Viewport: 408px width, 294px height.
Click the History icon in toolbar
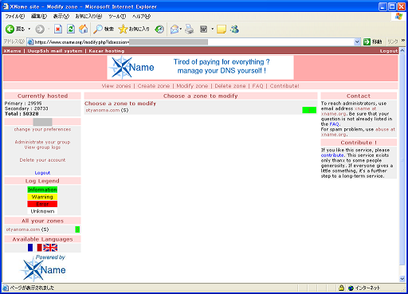(159, 29)
